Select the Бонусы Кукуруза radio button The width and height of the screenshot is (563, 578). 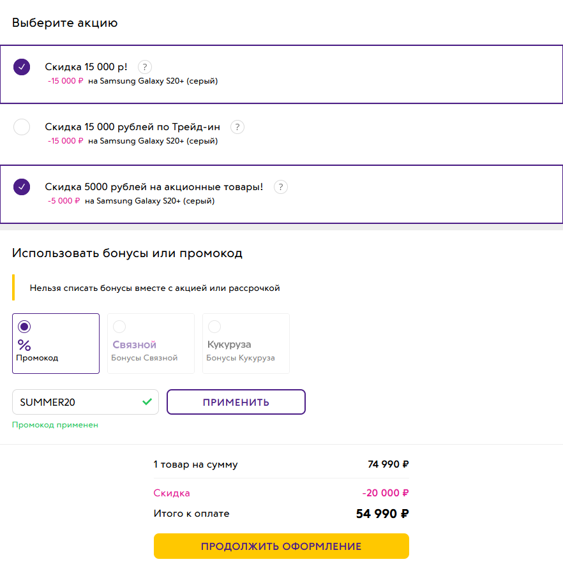point(214,327)
